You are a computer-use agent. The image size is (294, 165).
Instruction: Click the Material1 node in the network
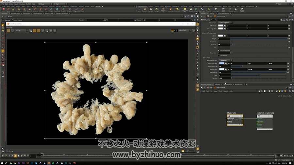click(x=235, y=120)
